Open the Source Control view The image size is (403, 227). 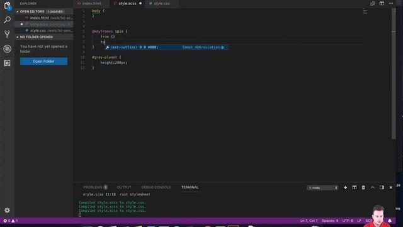(x=7, y=34)
